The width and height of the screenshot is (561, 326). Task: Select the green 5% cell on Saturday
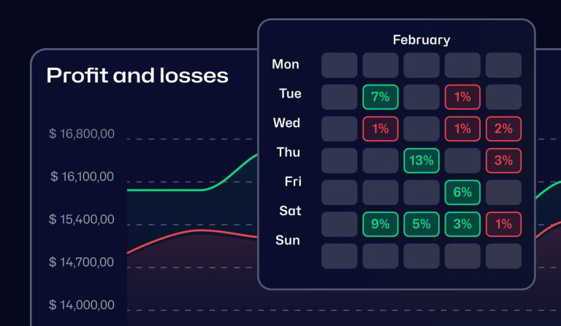pyautogui.click(x=421, y=224)
